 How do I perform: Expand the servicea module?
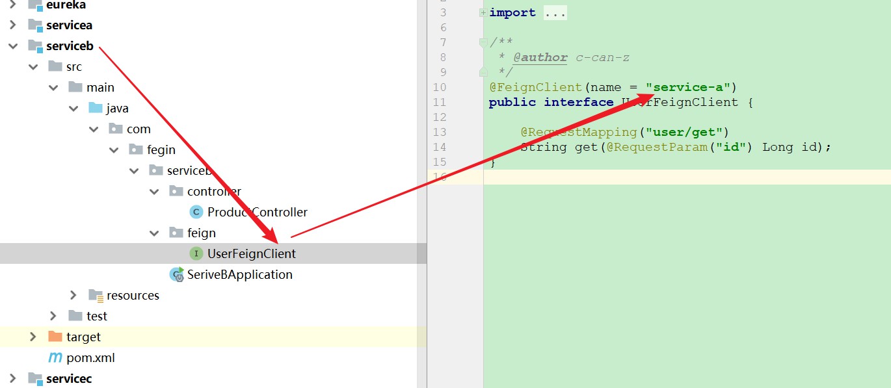pyautogui.click(x=12, y=25)
